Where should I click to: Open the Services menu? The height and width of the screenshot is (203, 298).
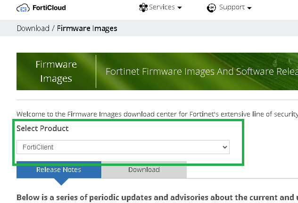(x=162, y=8)
